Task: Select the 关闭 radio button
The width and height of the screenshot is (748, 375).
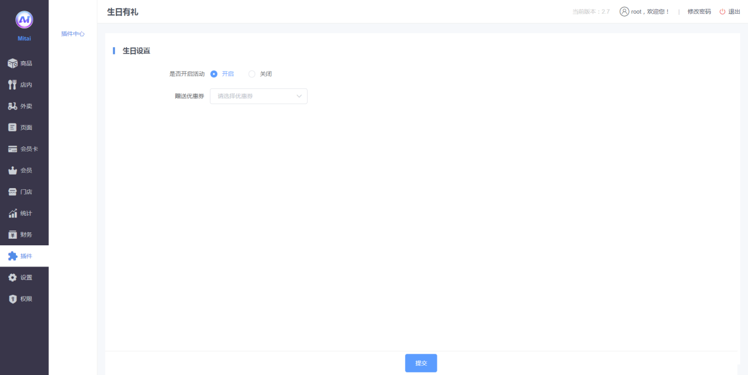Action: click(x=252, y=74)
